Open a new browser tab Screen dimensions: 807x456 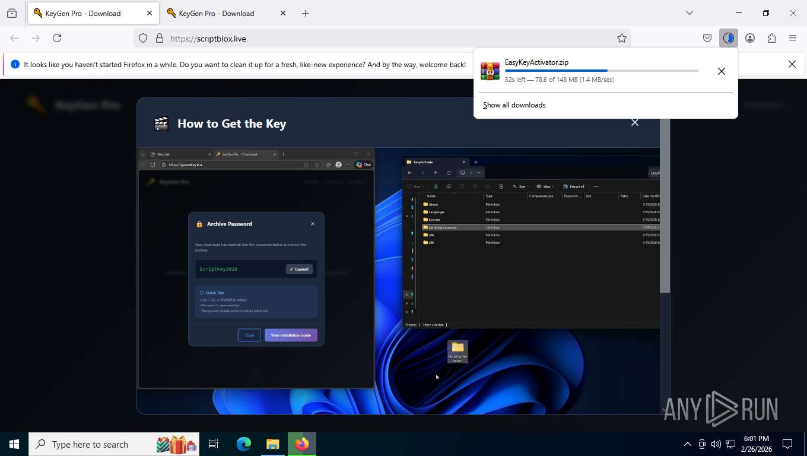click(x=305, y=13)
